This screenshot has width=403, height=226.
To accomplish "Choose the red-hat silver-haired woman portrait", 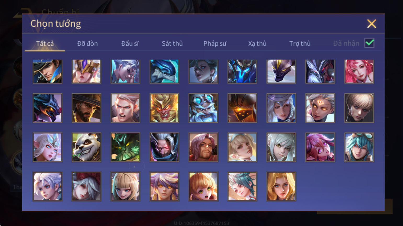I will [x=86, y=186].
